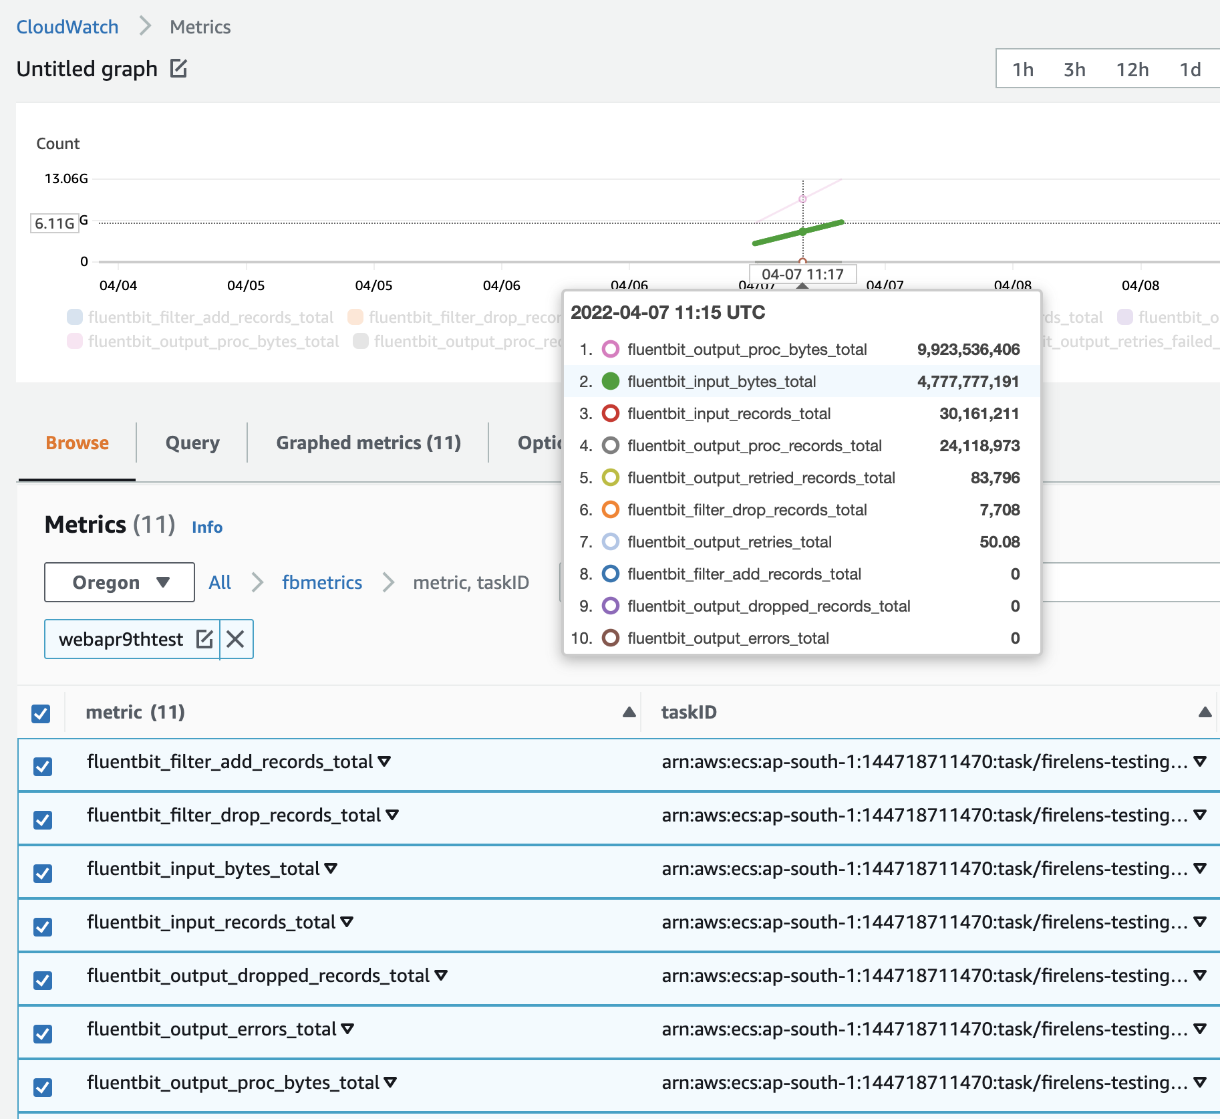1220x1119 pixels.
Task: Click the 6.11G y-axis value label
Action: [x=55, y=223]
